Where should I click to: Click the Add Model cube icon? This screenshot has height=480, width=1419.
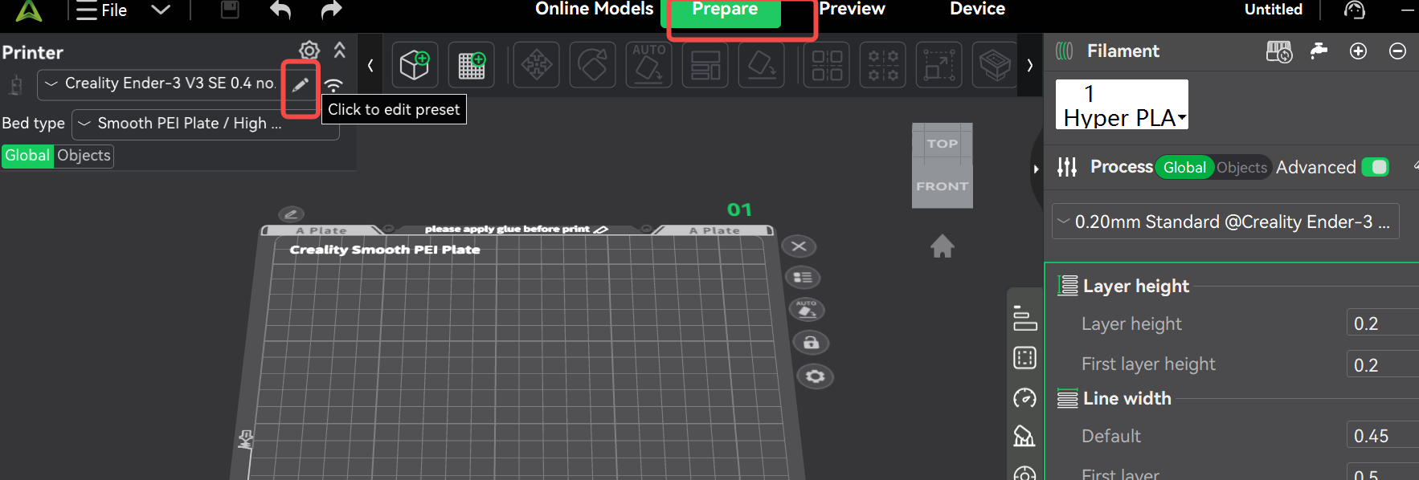click(415, 64)
